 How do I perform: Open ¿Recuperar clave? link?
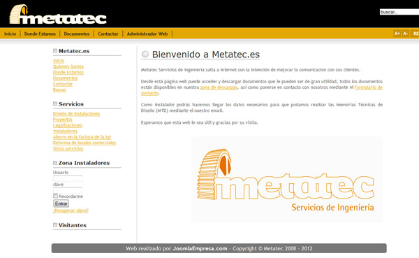(x=71, y=210)
